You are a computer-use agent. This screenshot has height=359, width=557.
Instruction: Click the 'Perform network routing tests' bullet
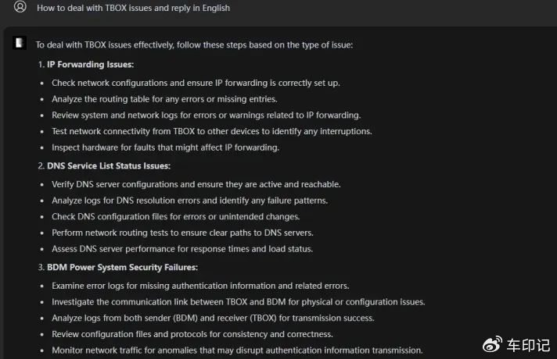point(182,233)
